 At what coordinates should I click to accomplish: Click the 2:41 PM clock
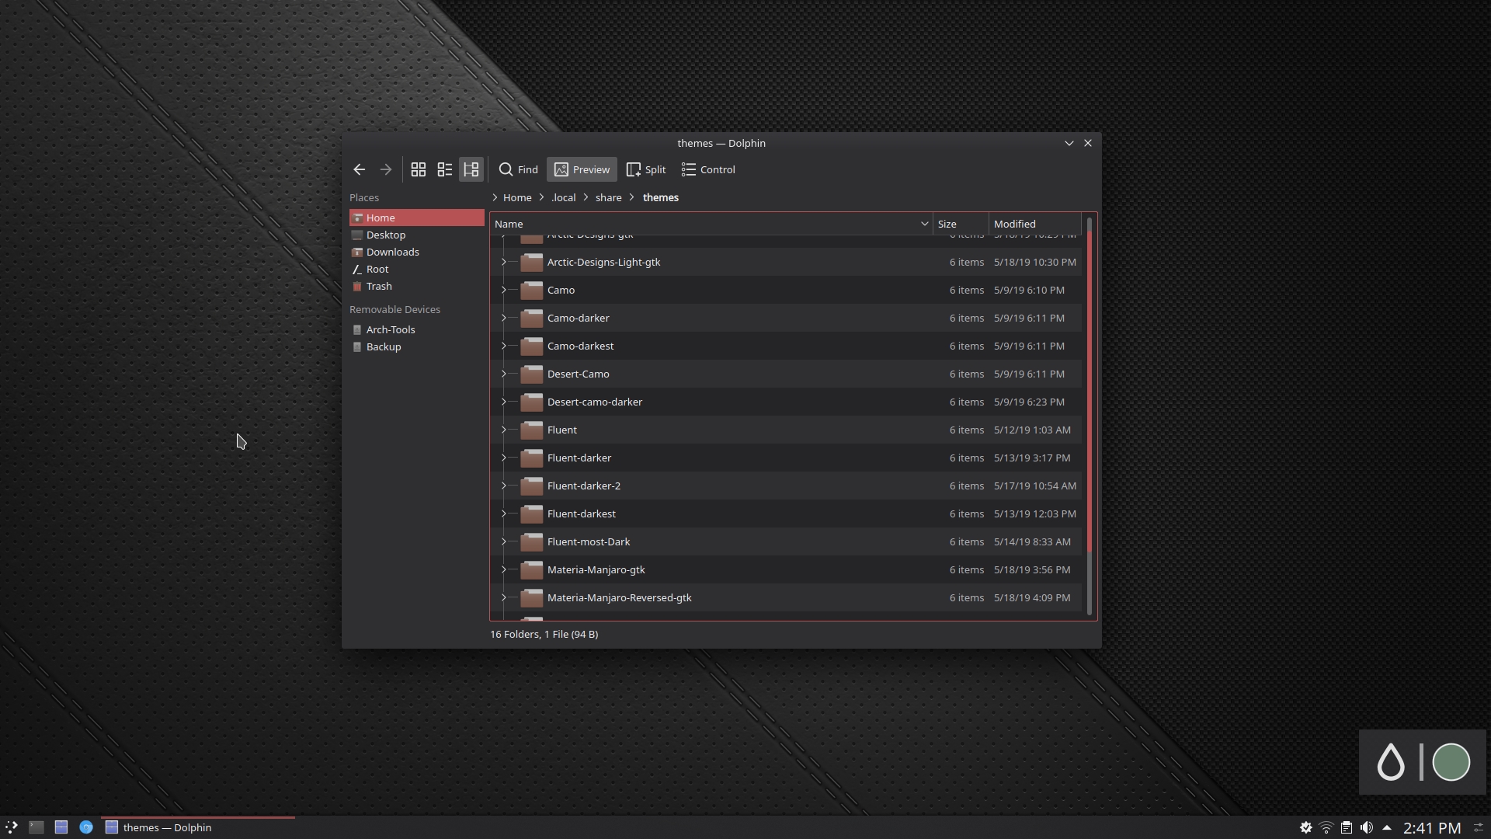[x=1432, y=828]
